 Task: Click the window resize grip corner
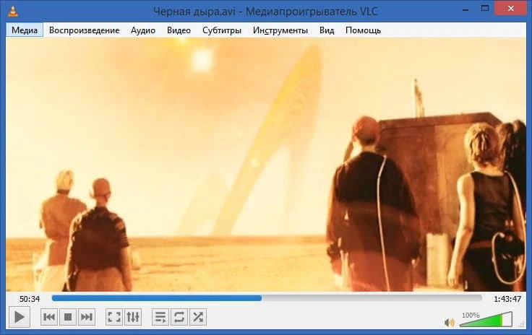coord(522,324)
